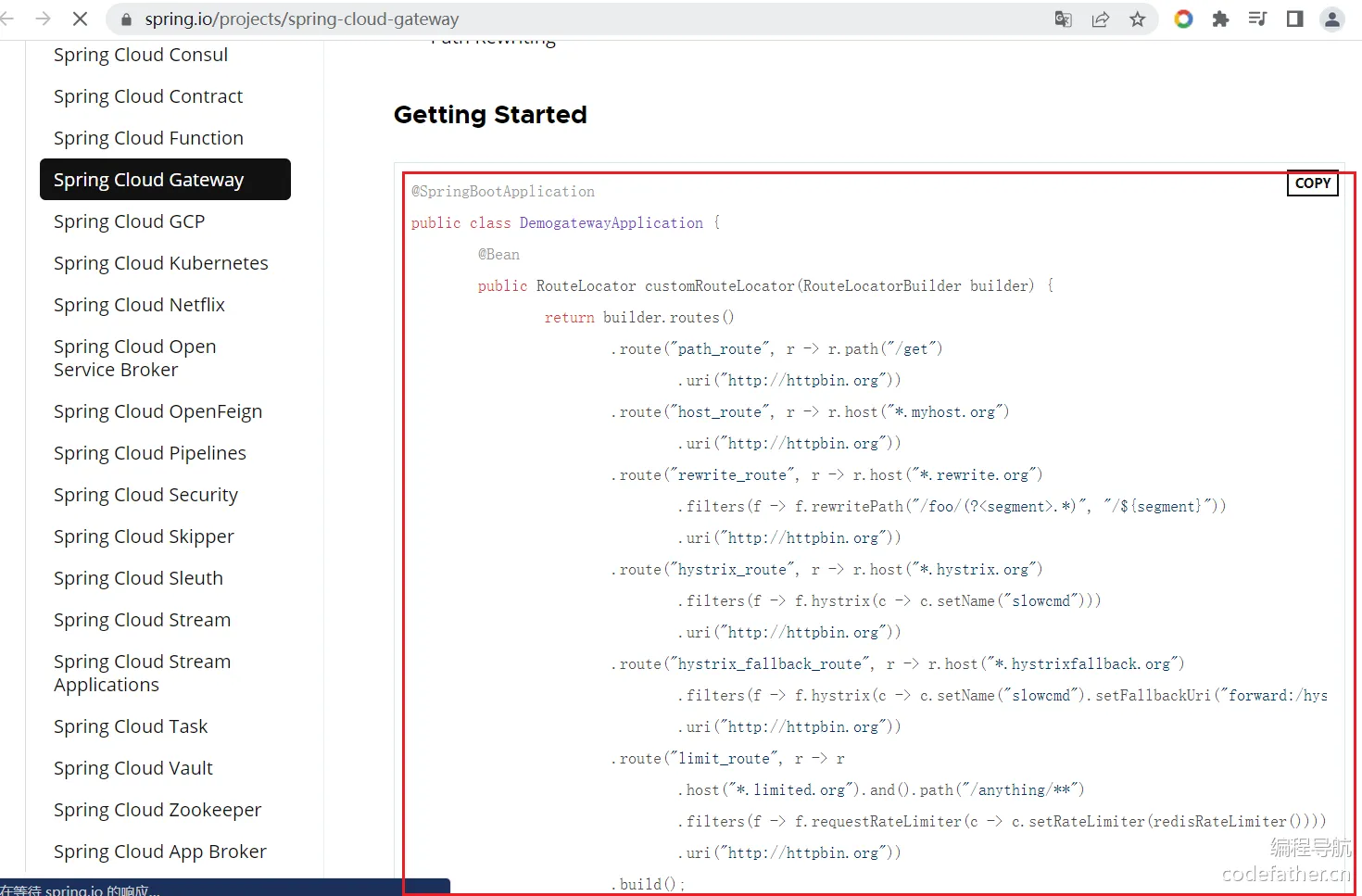Click the rewrite_route code line
Viewport: 1362px width, 896px height.
[x=826, y=475]
